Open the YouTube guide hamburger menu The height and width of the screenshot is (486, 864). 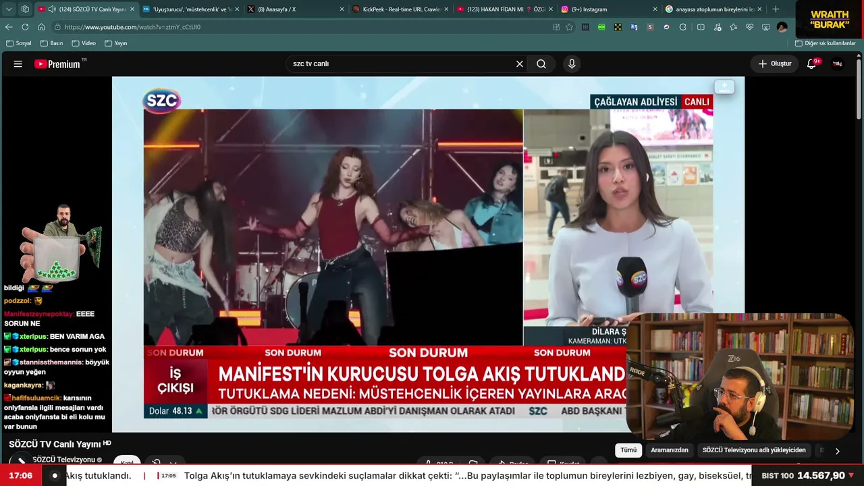click(18, 64)
